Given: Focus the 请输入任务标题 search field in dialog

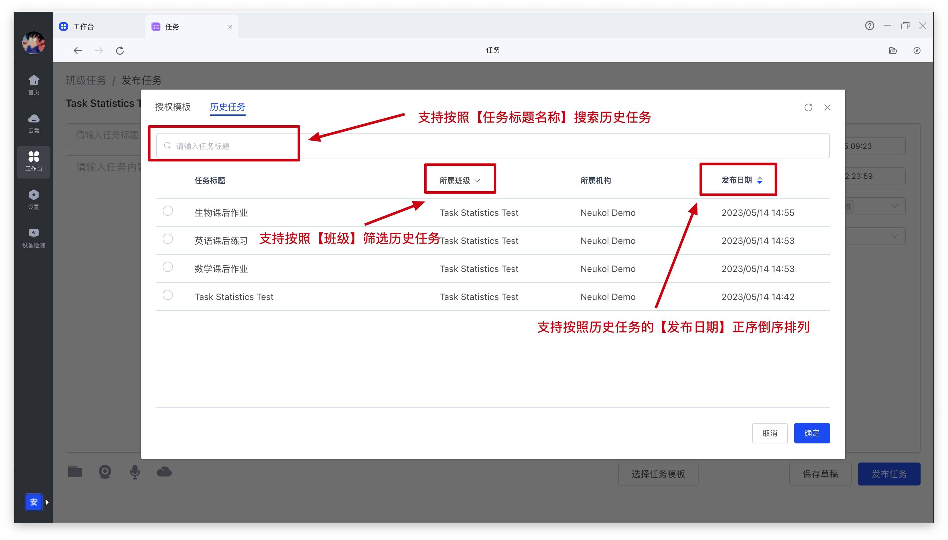Looking at the screenshot, I should pos(493,146).
